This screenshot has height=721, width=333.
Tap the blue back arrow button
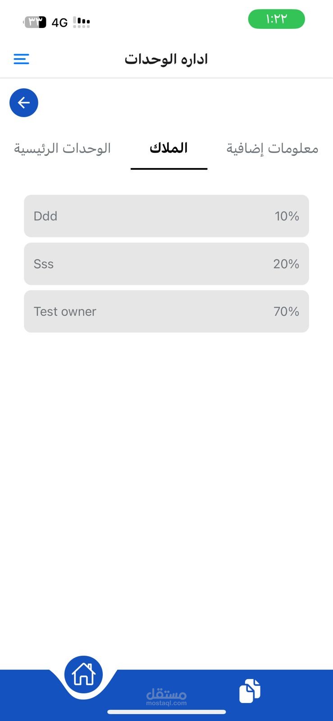[x=24, y=103]
